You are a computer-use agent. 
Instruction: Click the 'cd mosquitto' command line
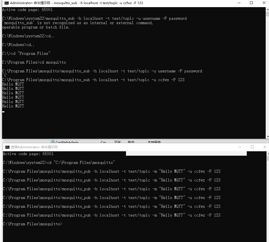34,62
